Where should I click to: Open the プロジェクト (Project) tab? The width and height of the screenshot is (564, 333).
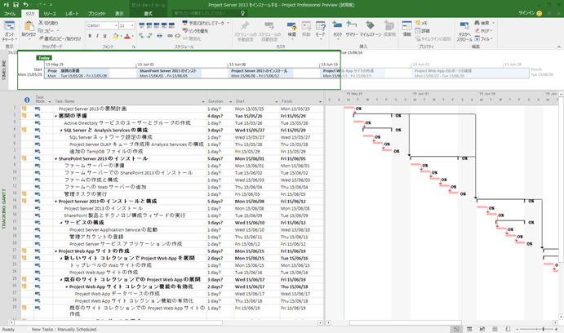click(x=96, y=13)
